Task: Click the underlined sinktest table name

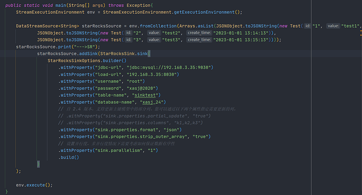Action: [145, 95]
